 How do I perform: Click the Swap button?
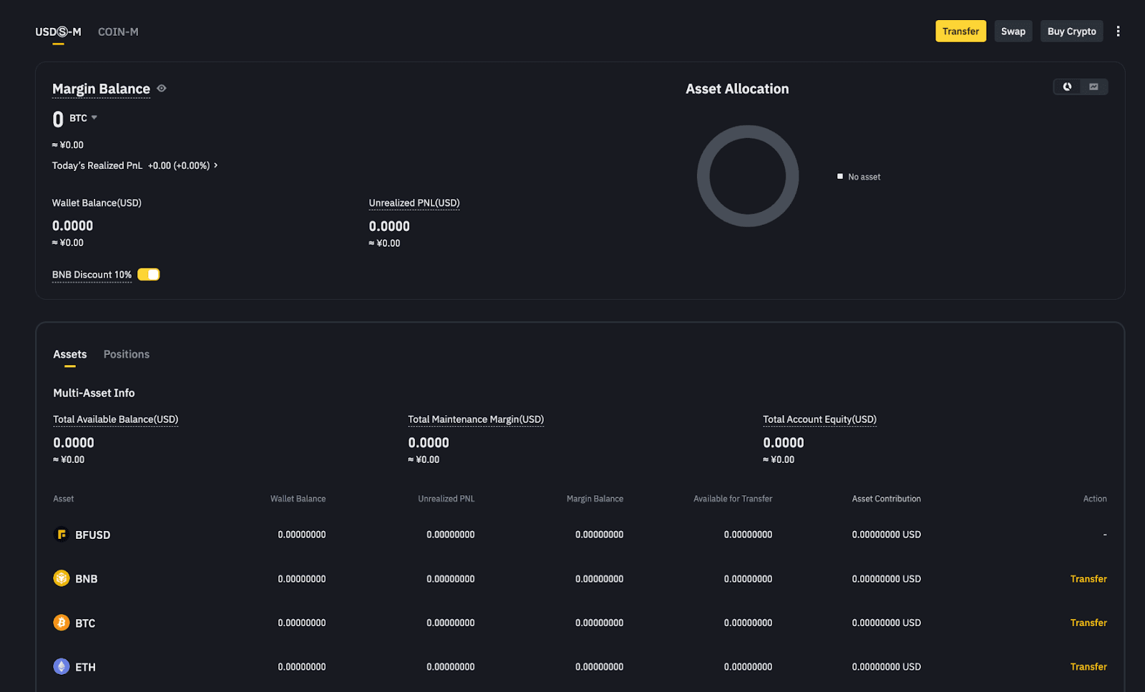coord(1013,31)
